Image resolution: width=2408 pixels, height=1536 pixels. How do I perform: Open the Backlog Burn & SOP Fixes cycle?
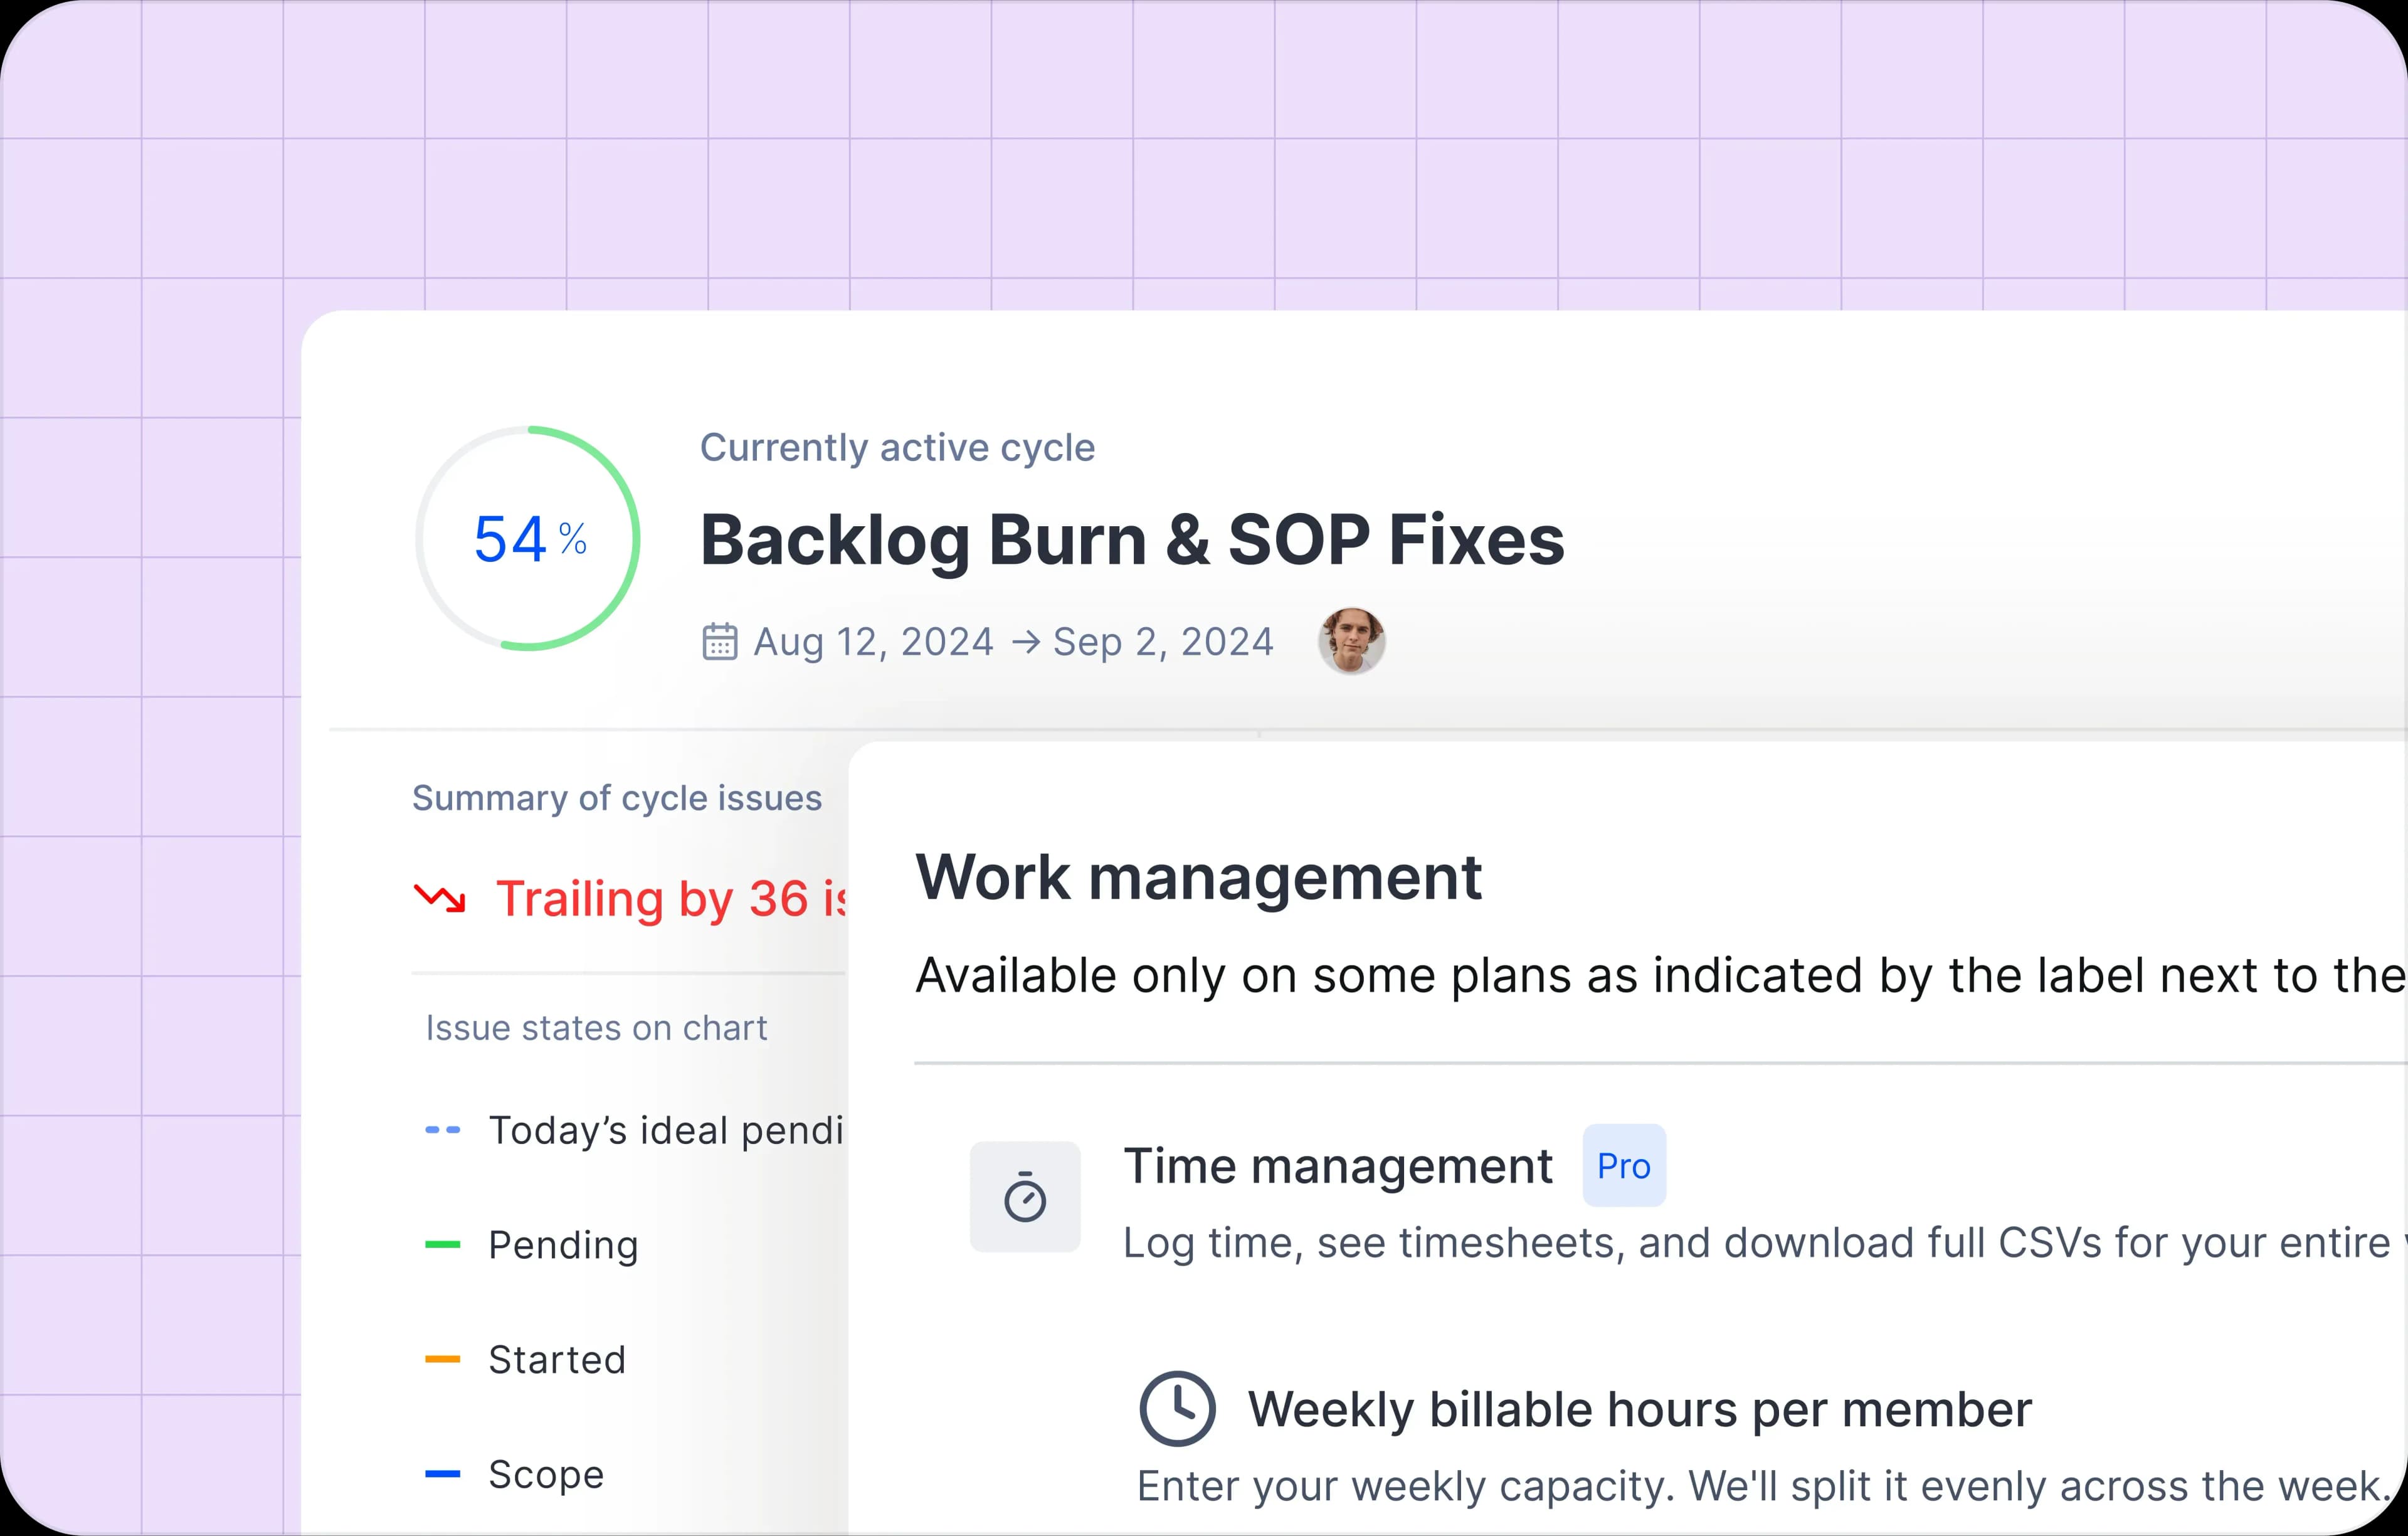coord(1132,540)
